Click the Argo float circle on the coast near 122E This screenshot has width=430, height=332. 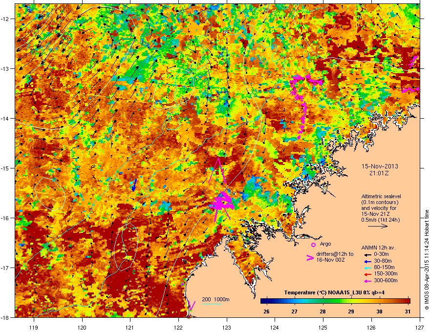tap(182, 284)
